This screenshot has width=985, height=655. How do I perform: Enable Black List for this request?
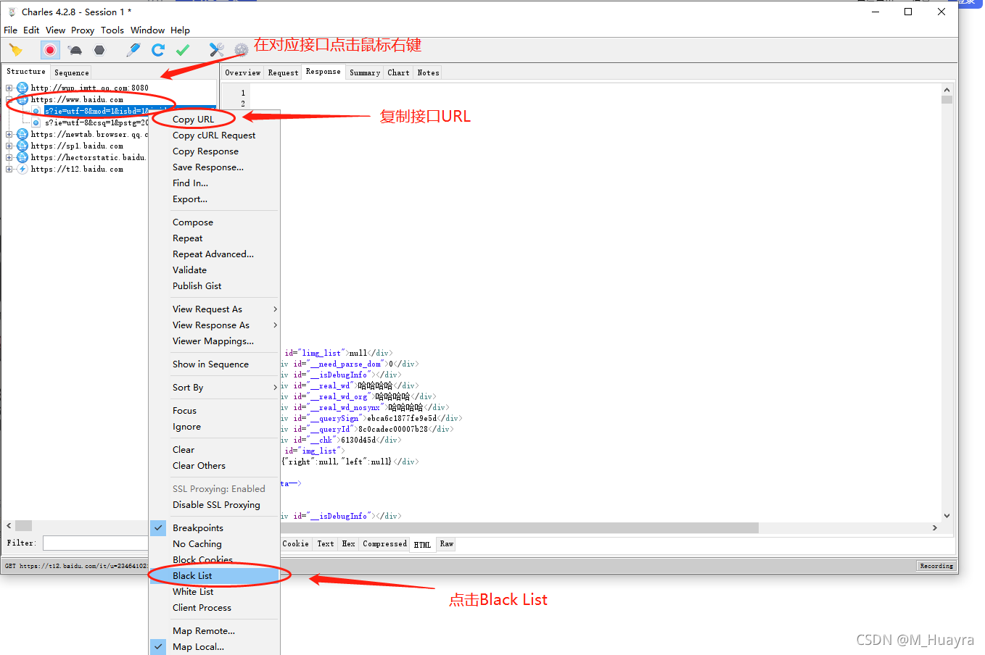coord(214,576)
